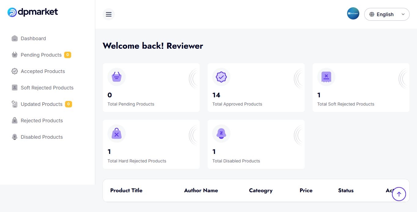Screen dimensions: 417x212
Task: Click the Total Pending Products basket icon
Action: [x=116, y=77]
